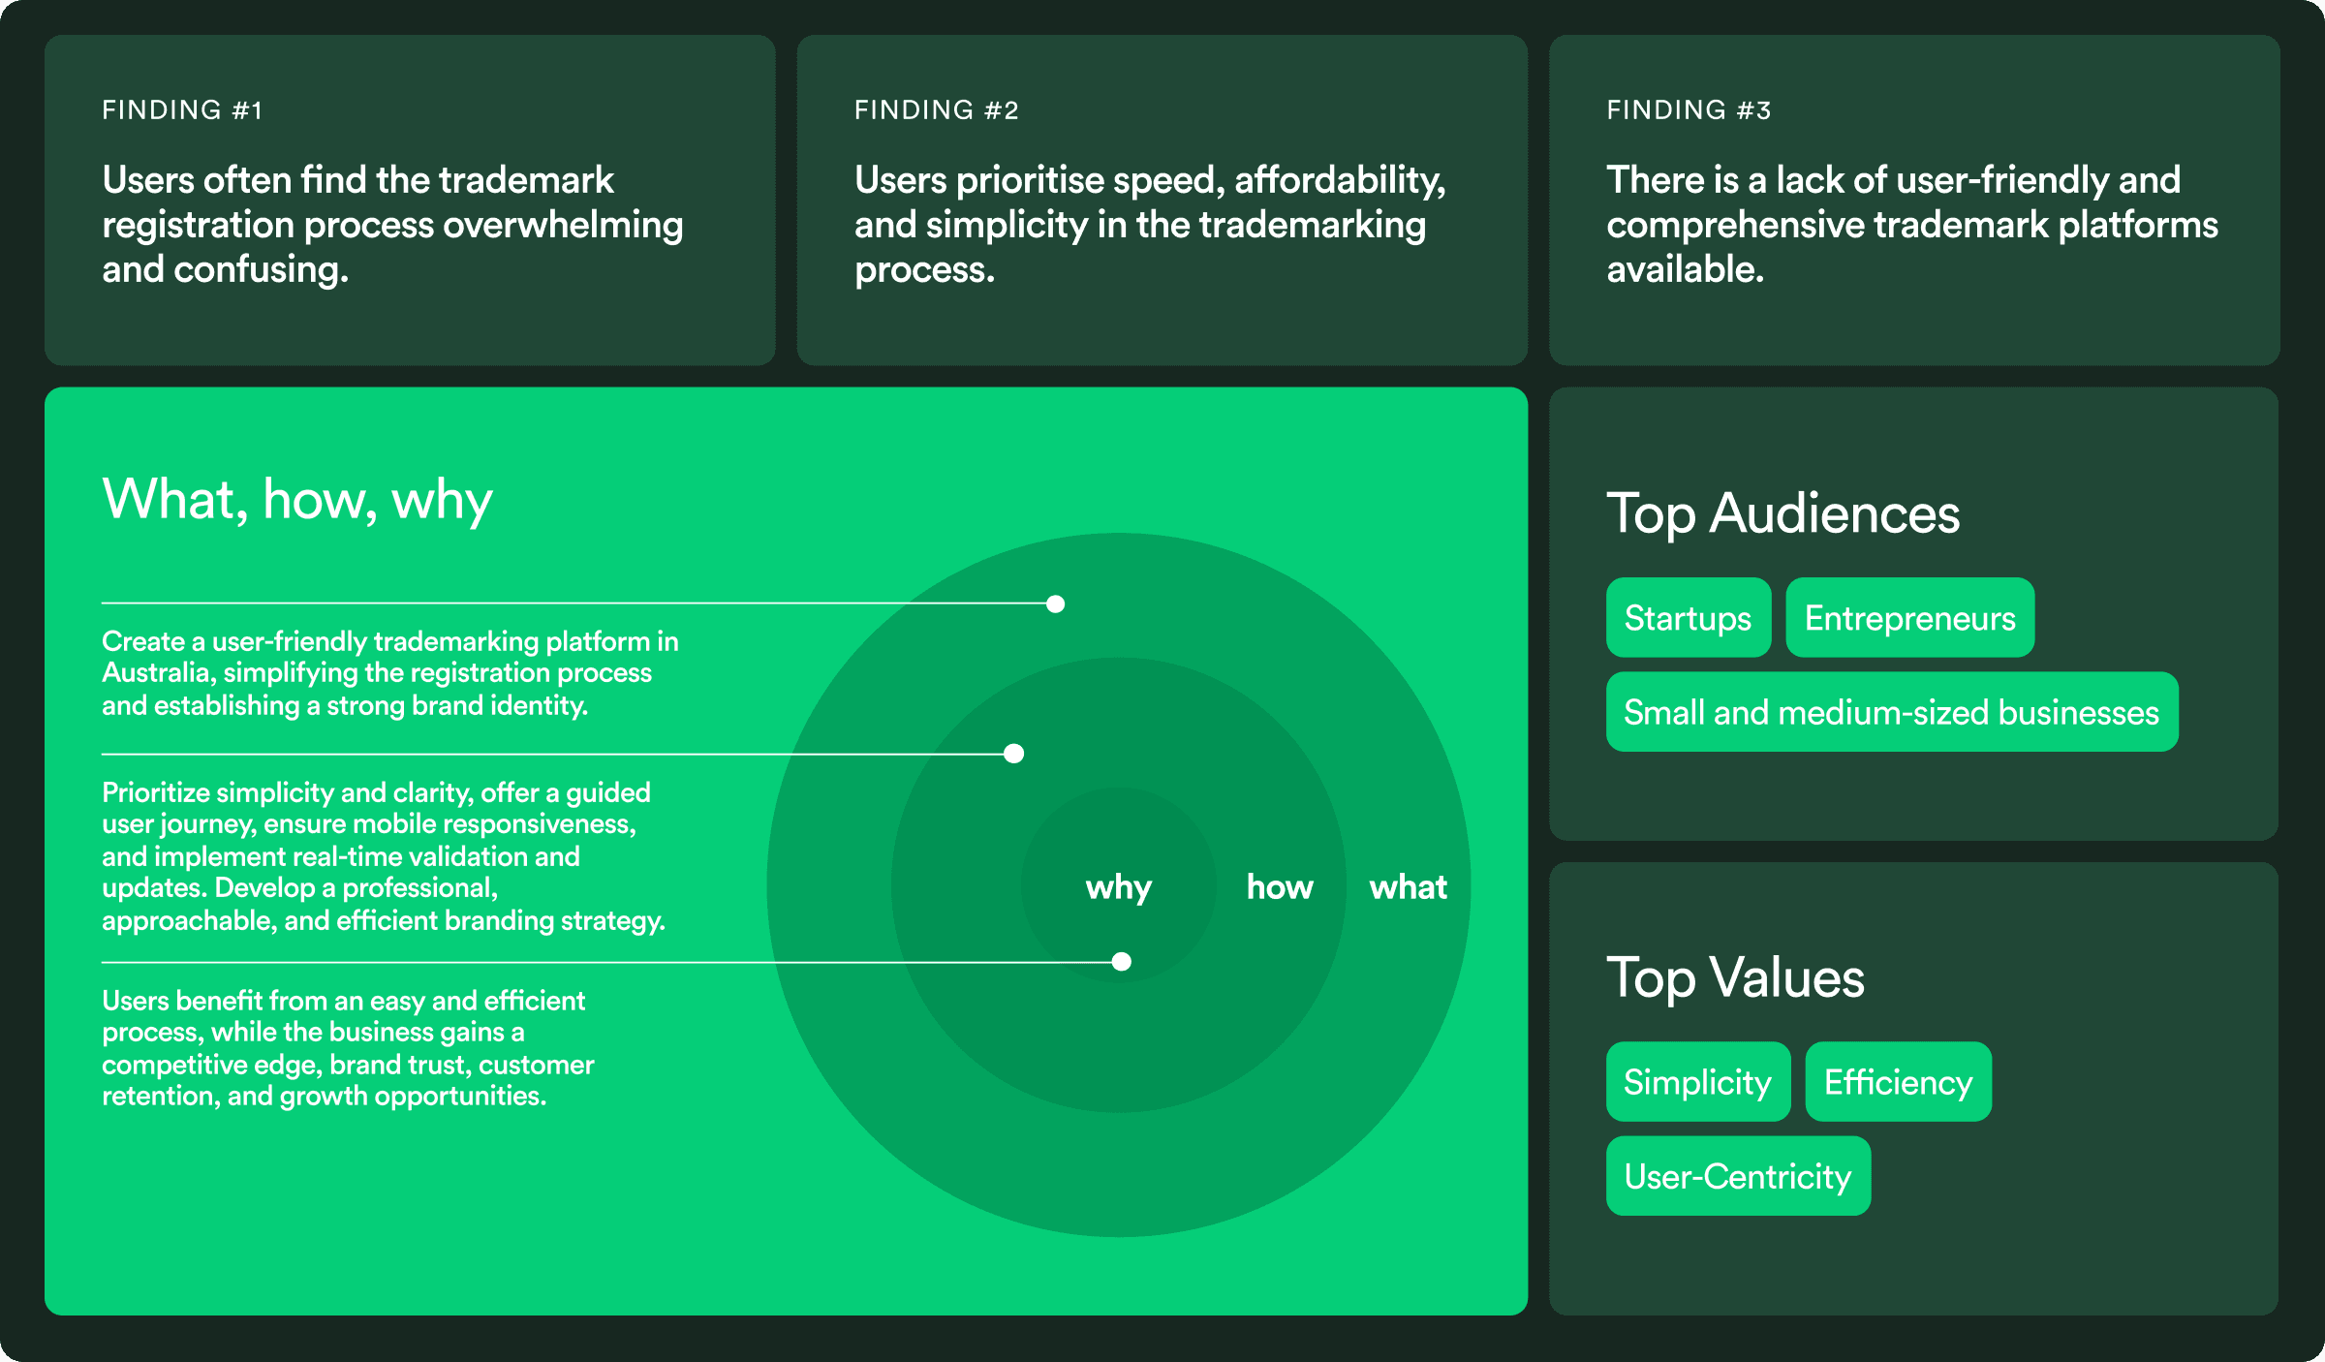The height and width of the screenshot is (1362, 2325).
Task: Click white dot on innermost circle edge
Action: pyautogui.click(x=1122, y=962)
